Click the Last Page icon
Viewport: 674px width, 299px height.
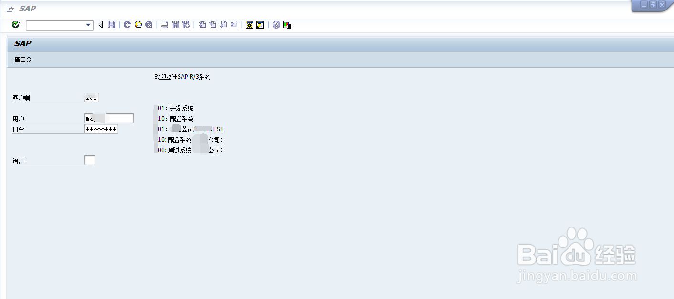pos(234,25)
